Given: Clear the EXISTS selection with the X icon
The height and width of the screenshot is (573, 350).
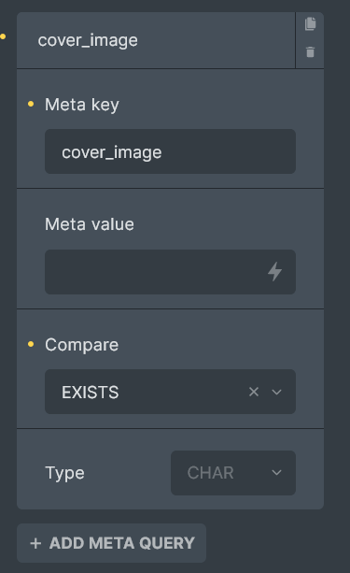Looking at the screenshot, I should pos(254,392).
